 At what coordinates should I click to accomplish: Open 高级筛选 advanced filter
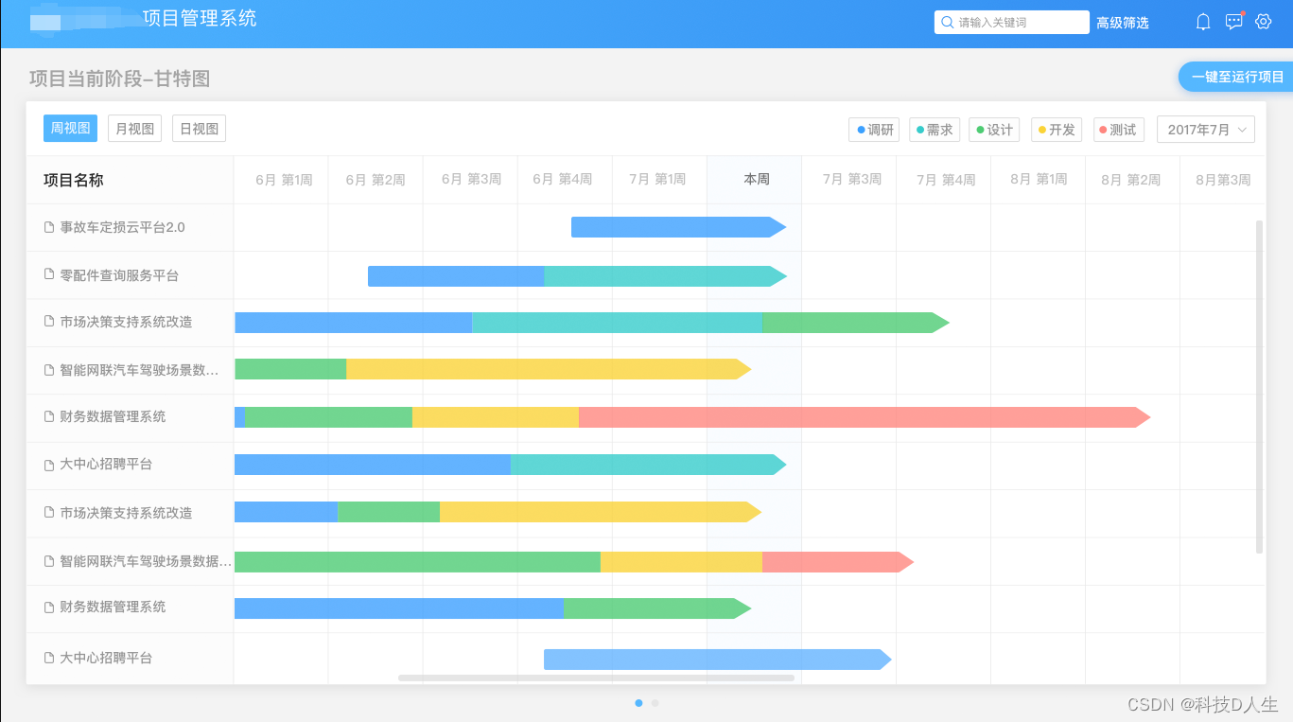pyautogui.click(x=1123, y=23)
